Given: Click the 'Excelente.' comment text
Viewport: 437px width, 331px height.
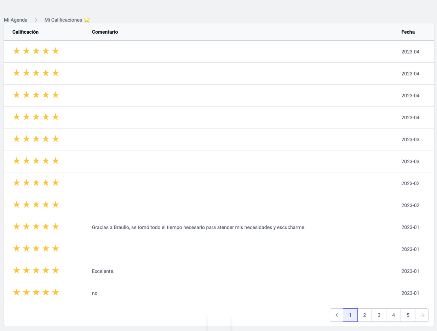Looking at the screenshot, I should [x=103, y=272].
